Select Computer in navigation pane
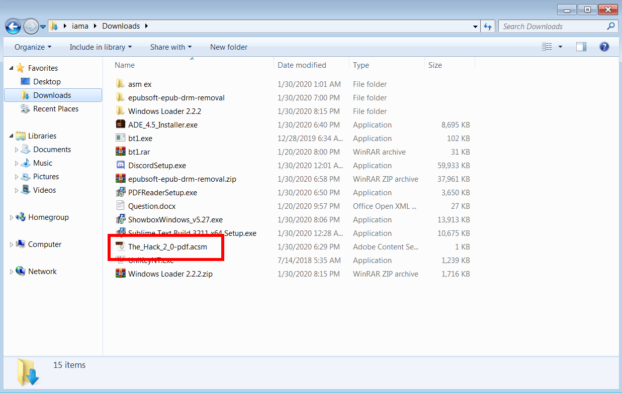This screenshot has height=393, width=622. tap(45, 244)
